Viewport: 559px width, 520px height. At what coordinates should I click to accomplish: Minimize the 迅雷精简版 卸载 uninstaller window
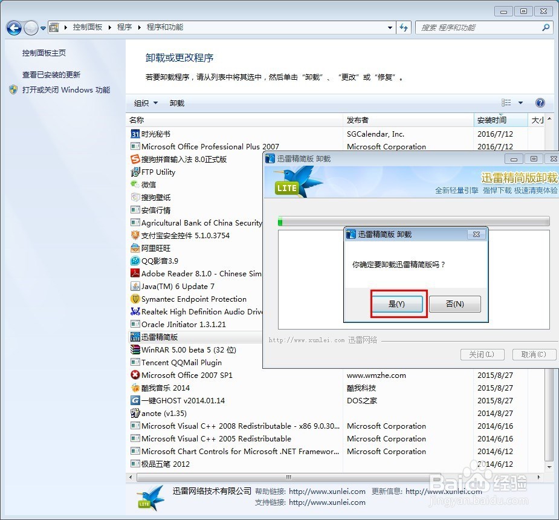514,159
